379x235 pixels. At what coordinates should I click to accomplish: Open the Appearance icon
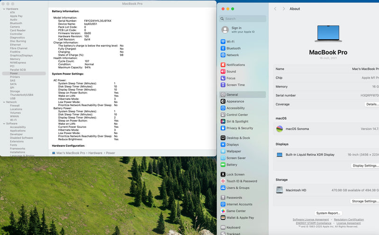coord(223,101)
